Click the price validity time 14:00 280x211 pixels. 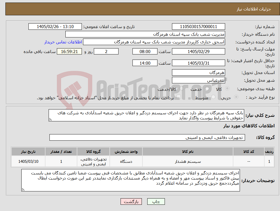tap(145, 63)
